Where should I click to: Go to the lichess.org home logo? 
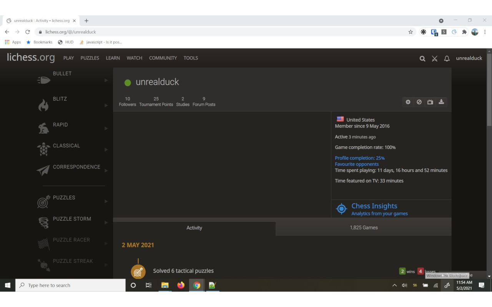point(31,58)
